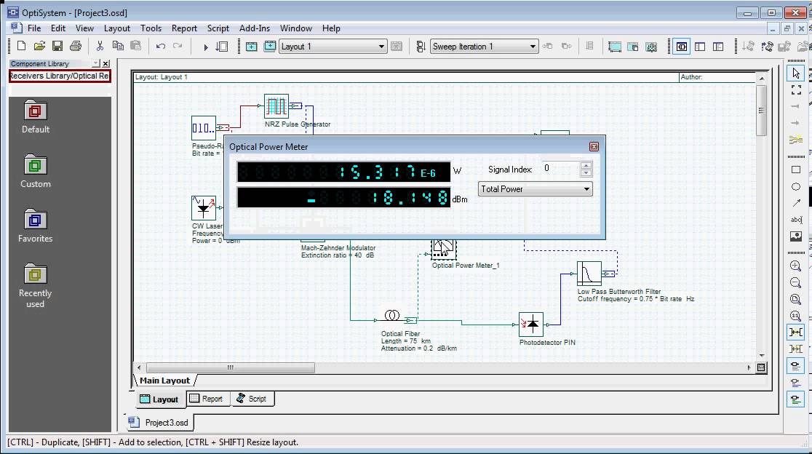Open the Help menu
This screenshot has height=454, width=812.
331,28
